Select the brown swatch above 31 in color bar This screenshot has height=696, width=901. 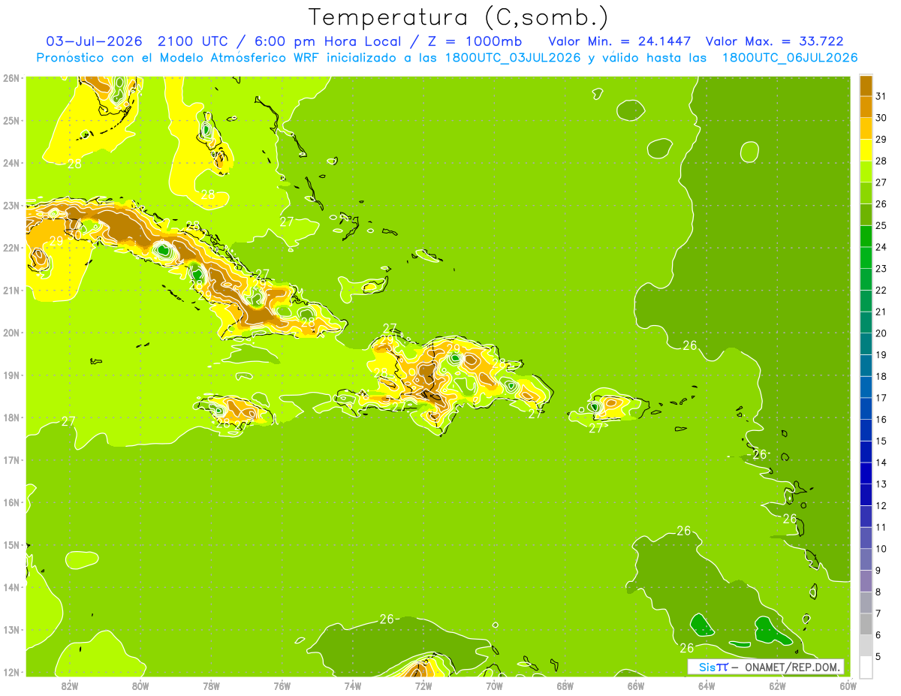pos(866,86)
